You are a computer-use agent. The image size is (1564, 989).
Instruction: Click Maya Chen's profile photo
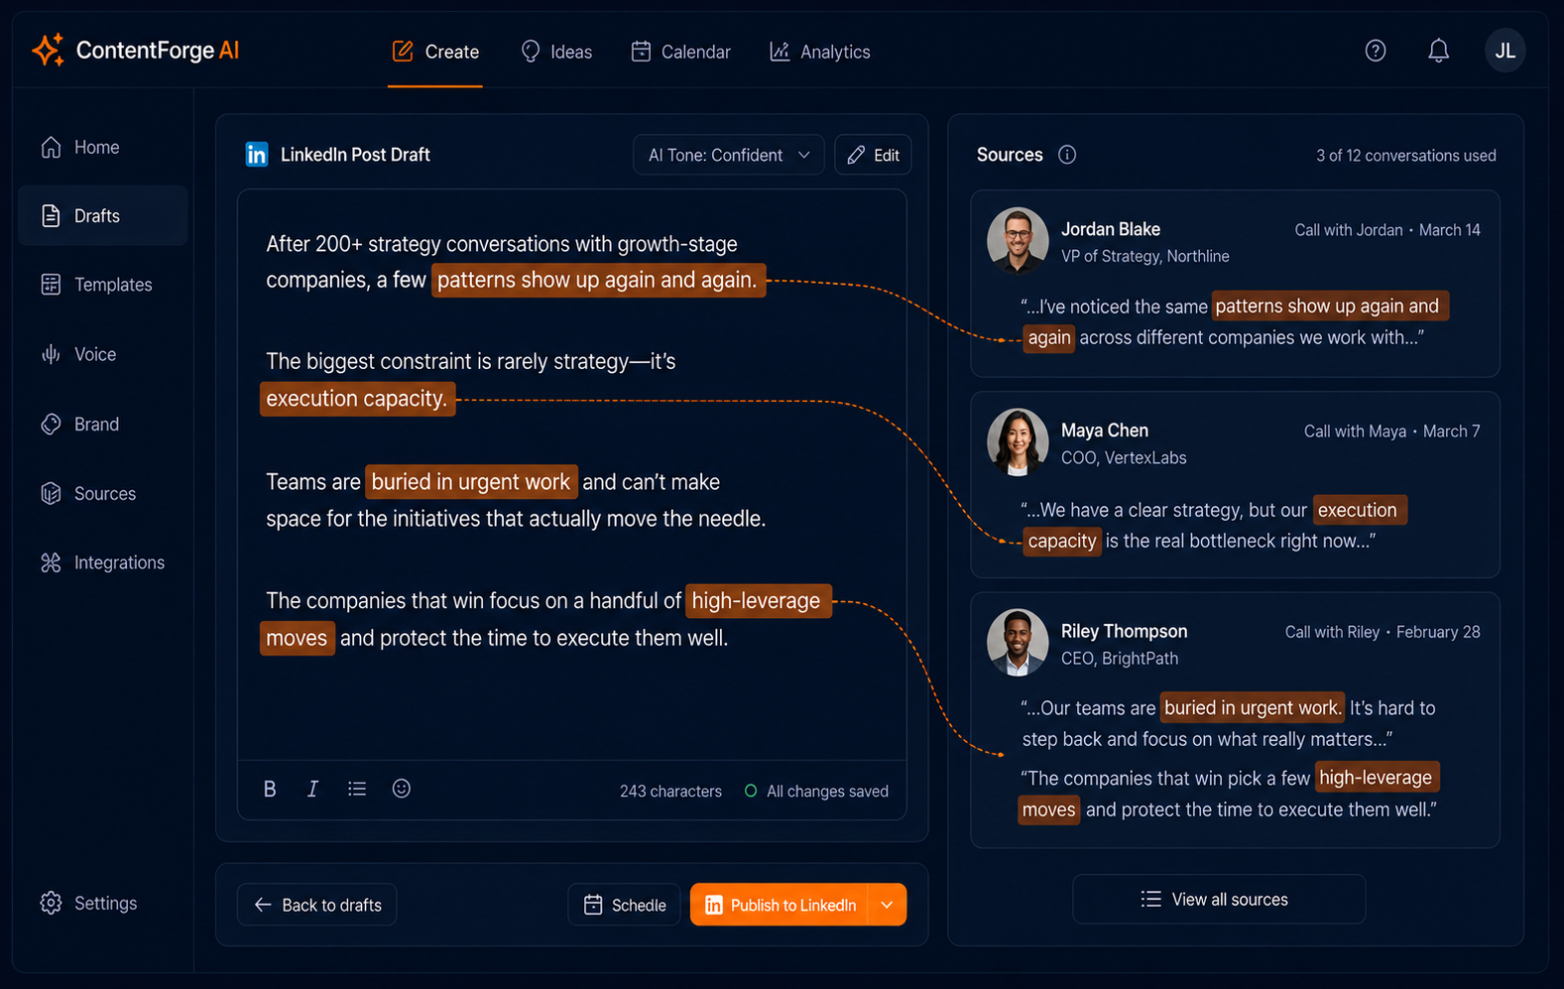pyautogui.click(x=1018, y=441)
